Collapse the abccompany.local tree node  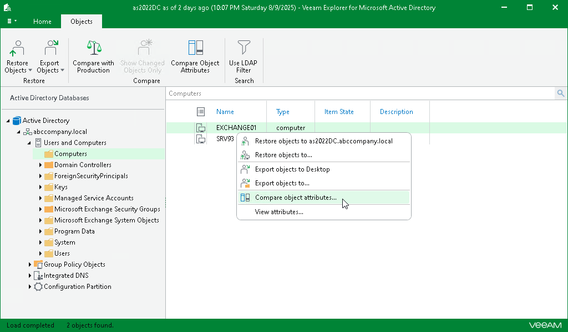[x=19, y=132]
